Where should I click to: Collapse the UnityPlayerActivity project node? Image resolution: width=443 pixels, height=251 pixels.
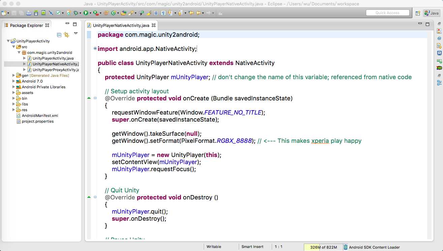click(x=8, y=41)
